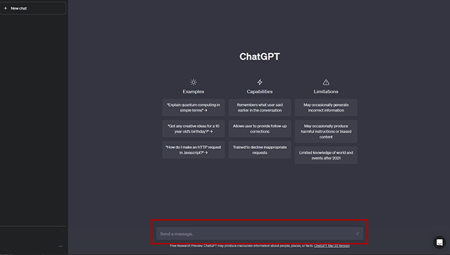Click the "harmful instructions or biased content" card

pos(326,131)
